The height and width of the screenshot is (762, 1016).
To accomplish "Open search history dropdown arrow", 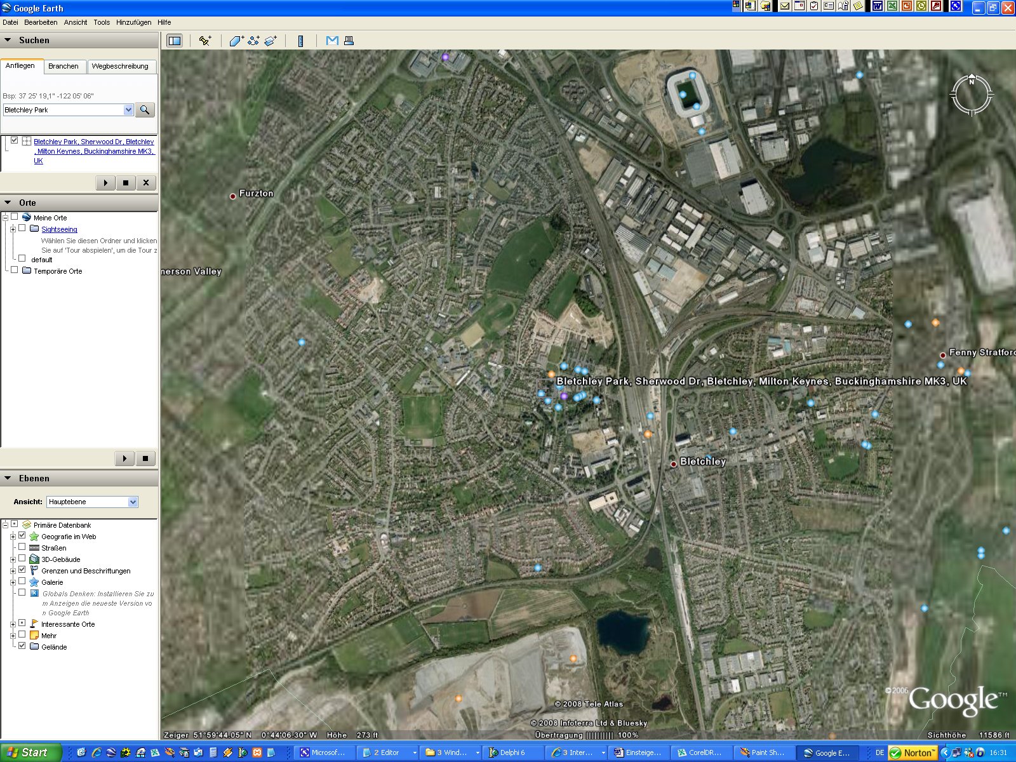I will (x=128, y=110).
